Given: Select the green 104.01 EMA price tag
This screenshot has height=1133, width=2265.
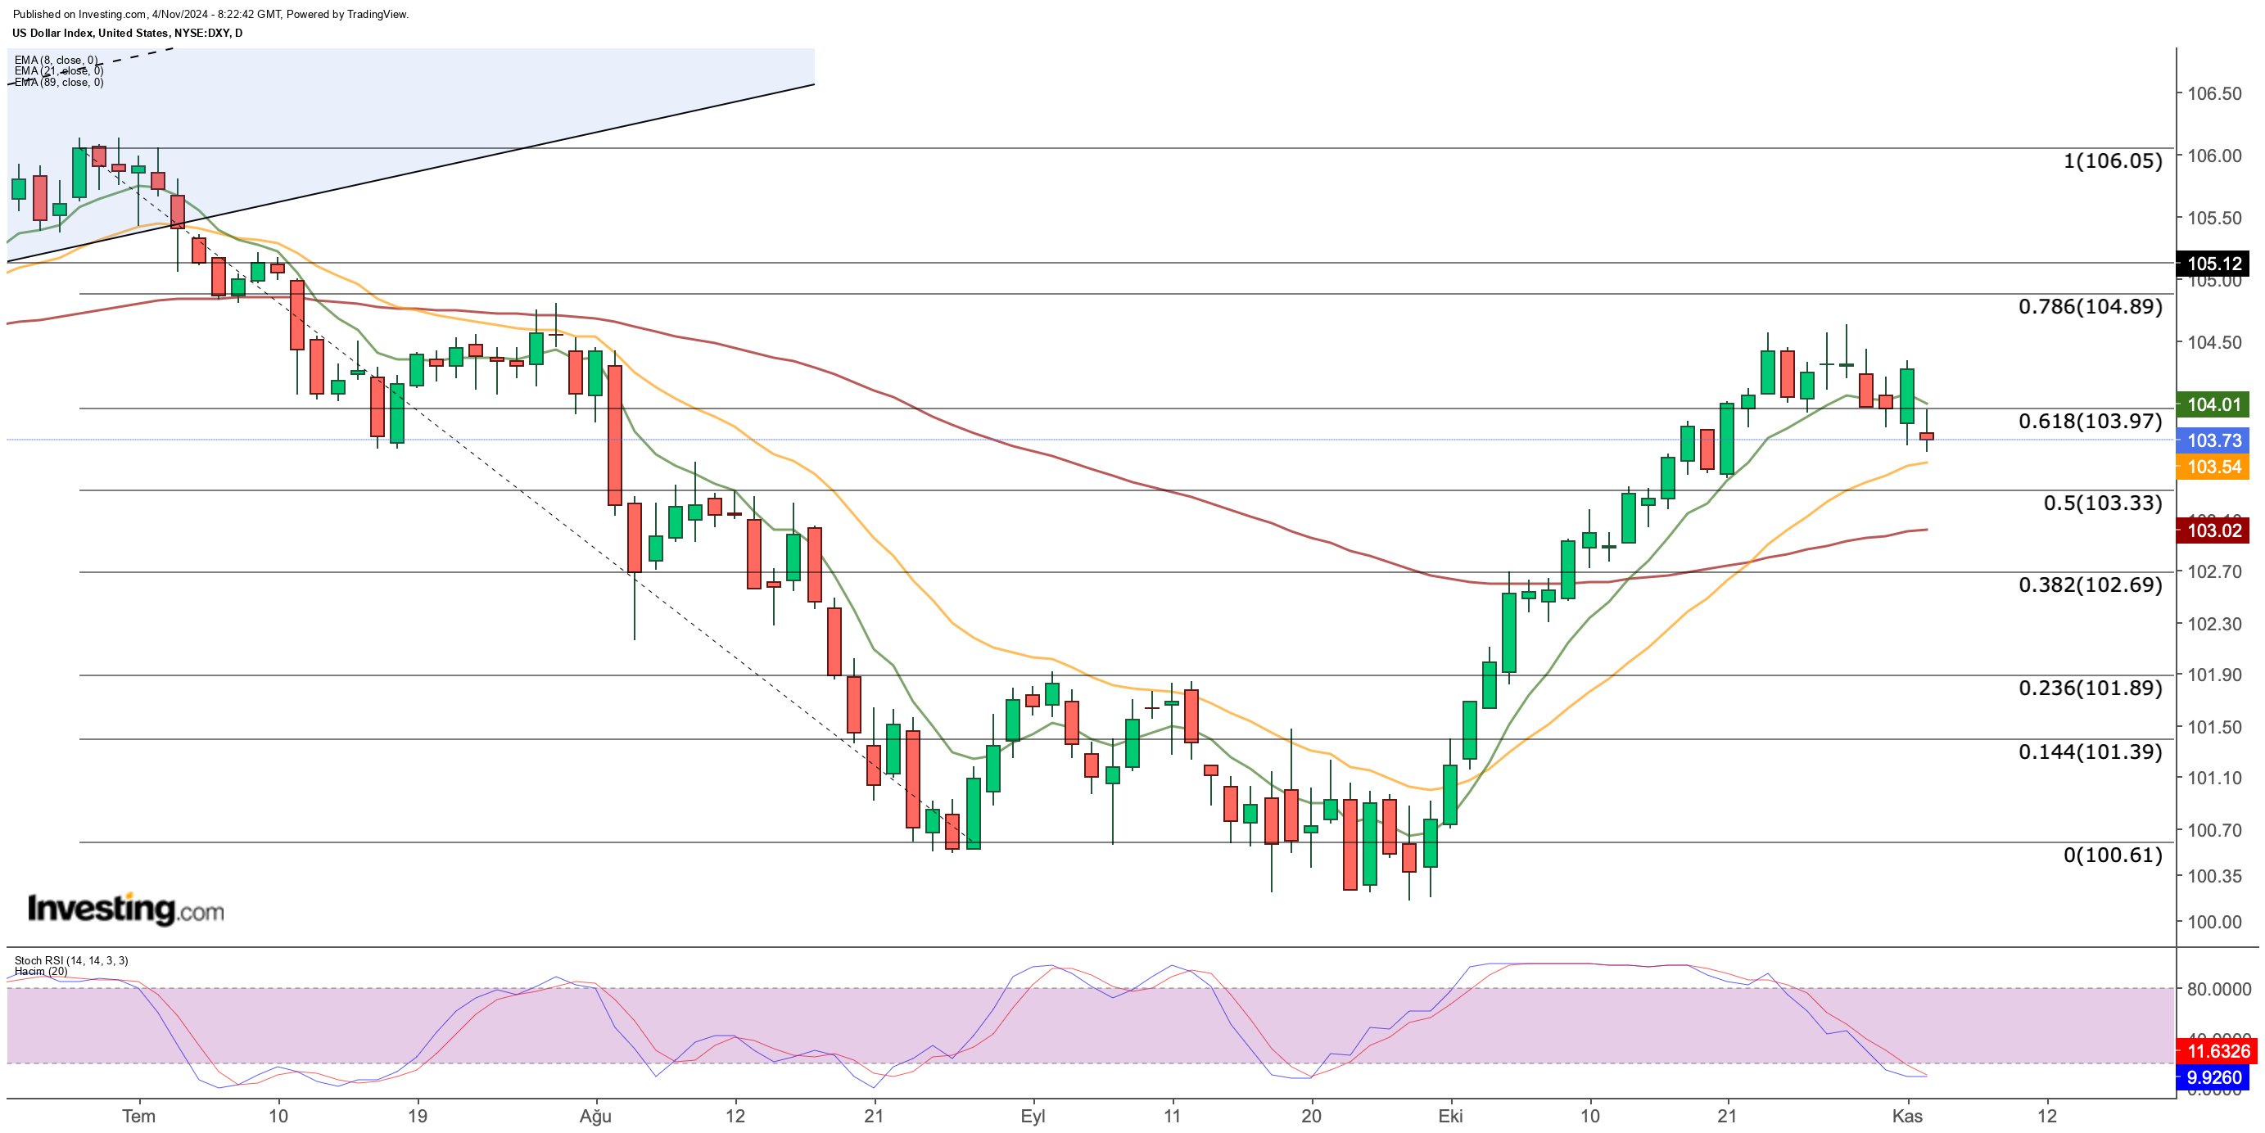Looking at the screenshot, I should 2213,404.
